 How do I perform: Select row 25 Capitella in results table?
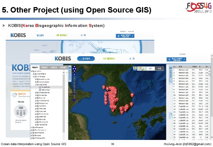tap(190, 137)
